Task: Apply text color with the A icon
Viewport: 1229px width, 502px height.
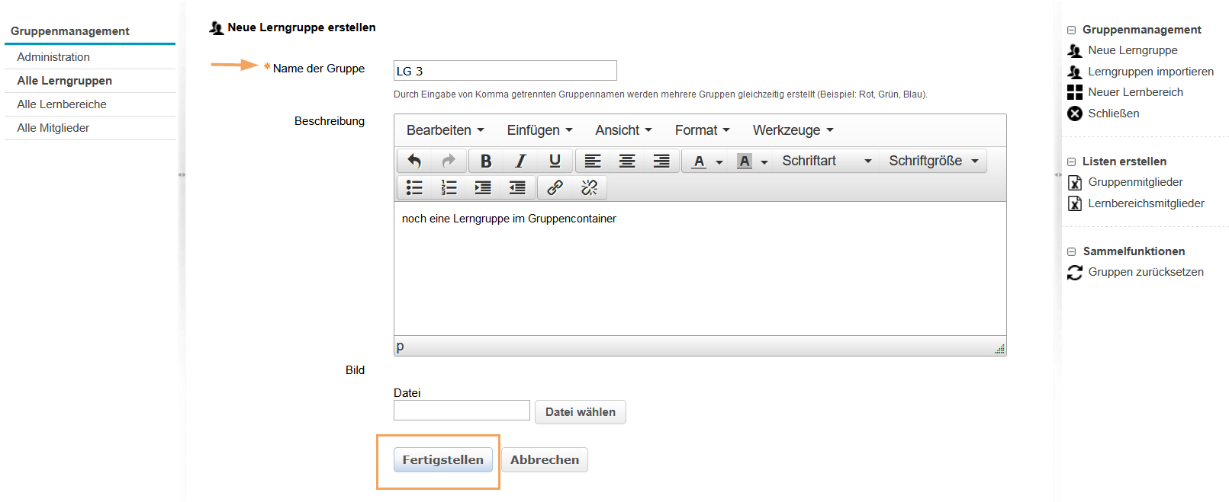Action: click(x=699, y=161)
